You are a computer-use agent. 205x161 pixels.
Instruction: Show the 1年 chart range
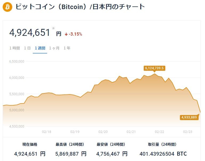click(x=67, y=48)
